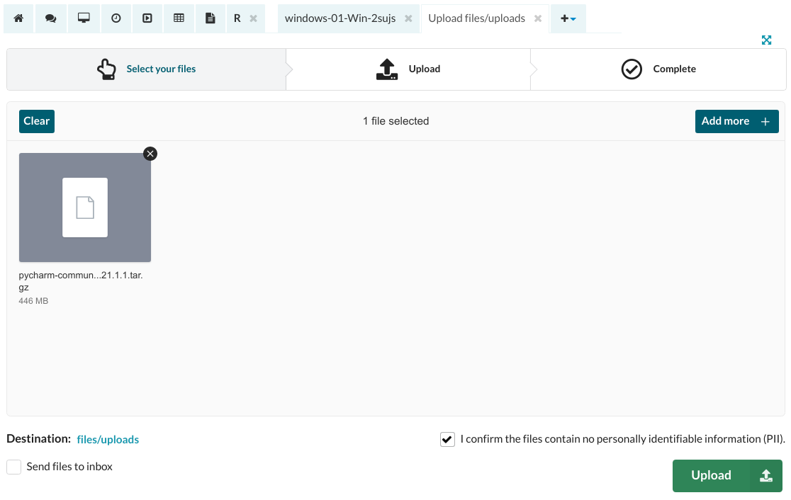Viewport: 791px width, 500px height.
Task: Open the document file icon tab
Action: pos(211,18)
